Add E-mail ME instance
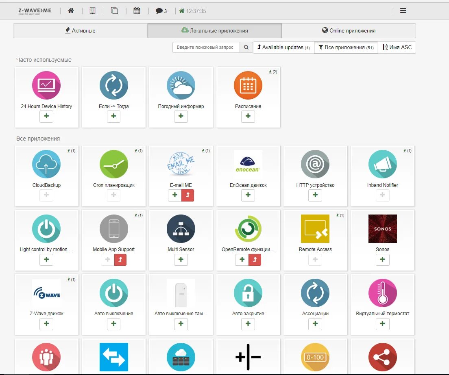This screenshot has width=449, height=375. pos(174,195)
